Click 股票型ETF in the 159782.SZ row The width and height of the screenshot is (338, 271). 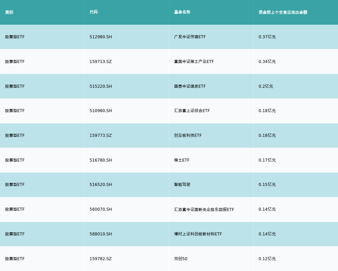15,259
